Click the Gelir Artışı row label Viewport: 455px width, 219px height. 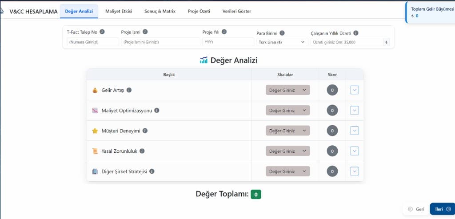pos(113,90)
